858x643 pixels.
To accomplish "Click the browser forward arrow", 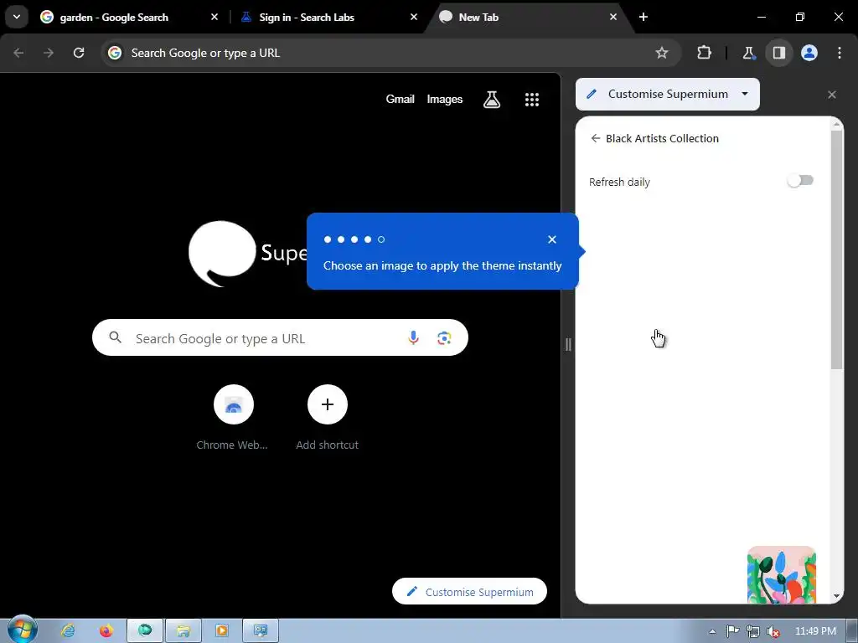I will point(49,53).
